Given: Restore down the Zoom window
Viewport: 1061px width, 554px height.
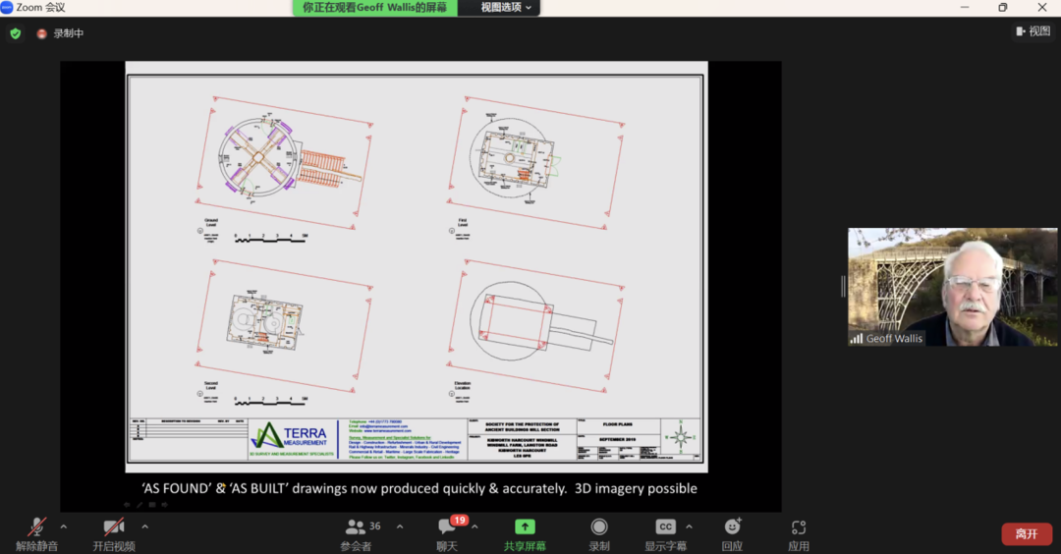Looking at the screenshot, I should coord(1003,8).
